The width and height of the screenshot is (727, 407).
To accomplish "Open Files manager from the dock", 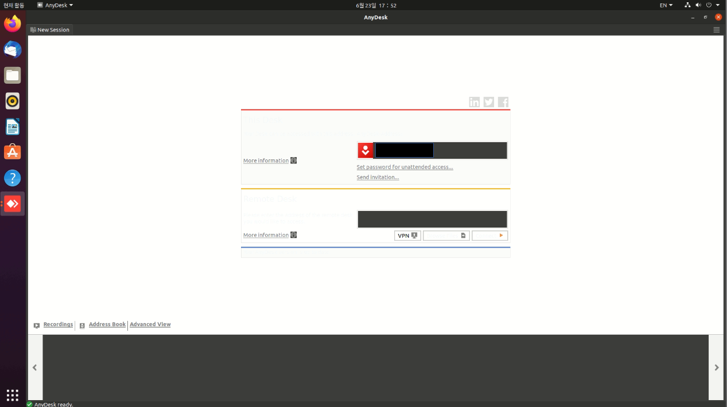I will (13, 76).
